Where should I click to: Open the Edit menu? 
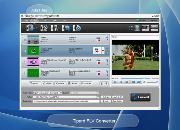36,20
